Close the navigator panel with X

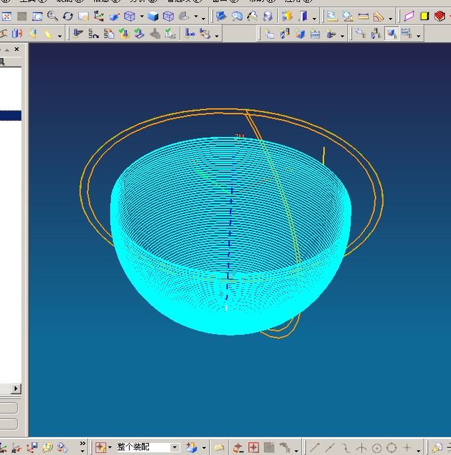(x=17, y=49)
